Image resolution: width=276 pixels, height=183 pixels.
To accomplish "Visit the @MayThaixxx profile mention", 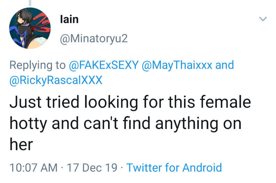I will [177, 65].
